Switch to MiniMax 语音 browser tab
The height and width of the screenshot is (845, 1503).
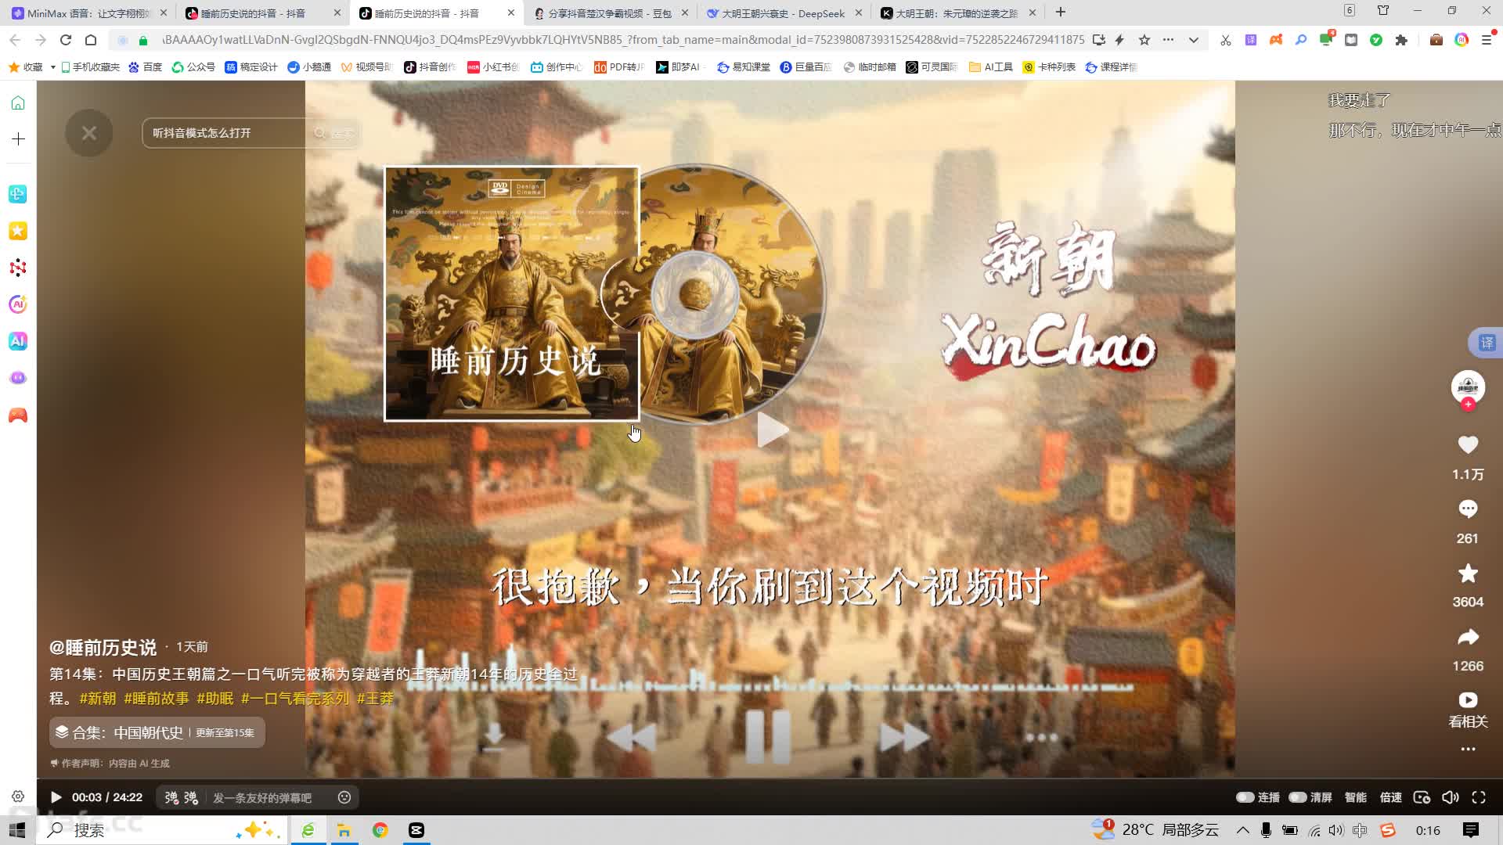[88, 13]
